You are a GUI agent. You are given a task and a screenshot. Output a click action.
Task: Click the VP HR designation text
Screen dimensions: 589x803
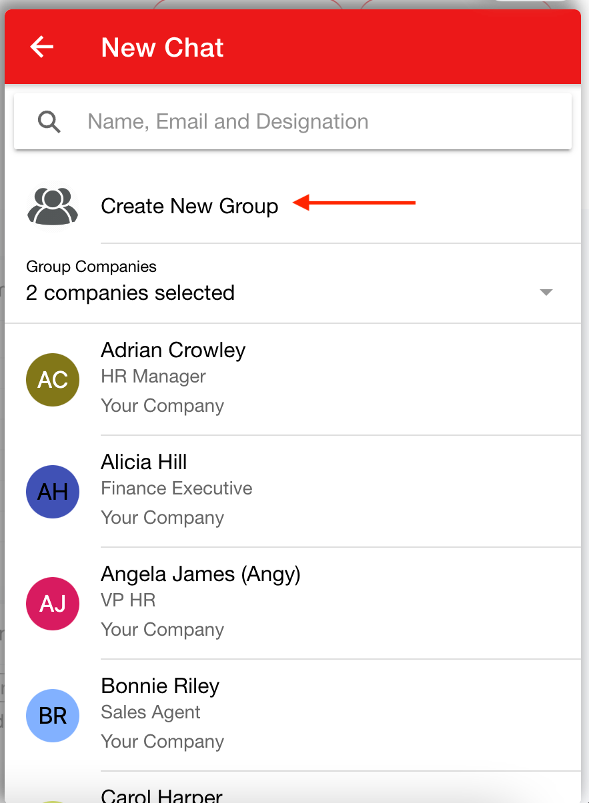pos(128,600)
